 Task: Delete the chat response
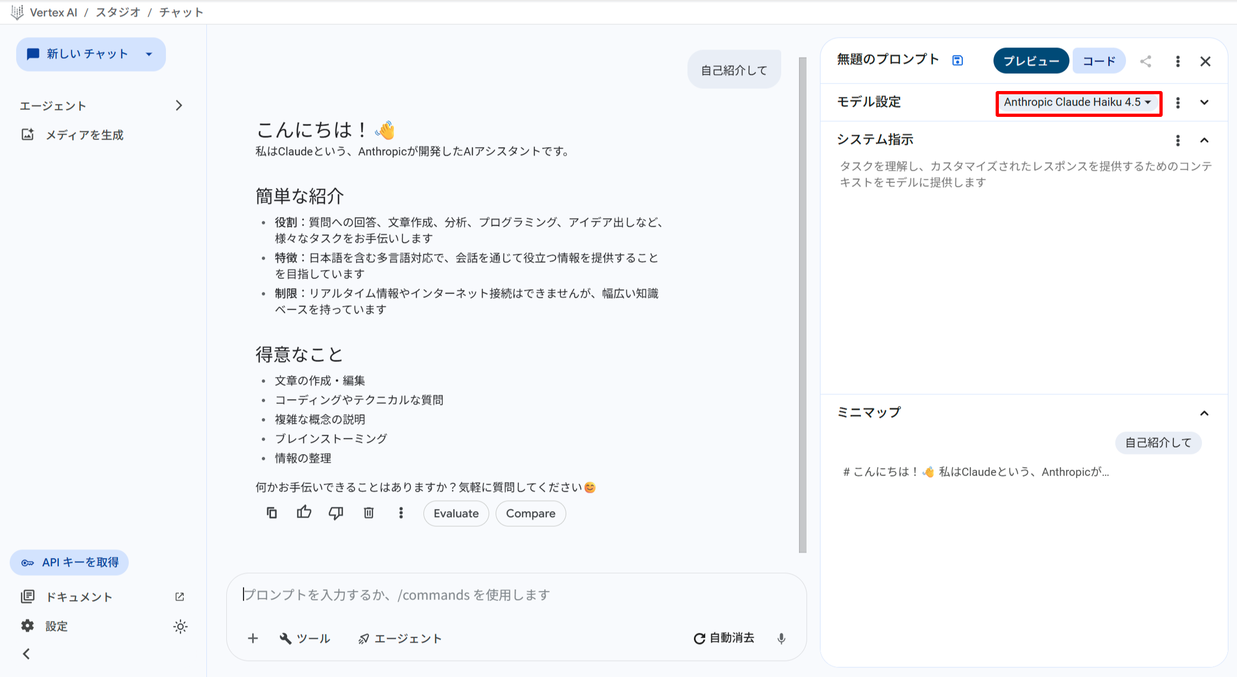click(369, 513)
